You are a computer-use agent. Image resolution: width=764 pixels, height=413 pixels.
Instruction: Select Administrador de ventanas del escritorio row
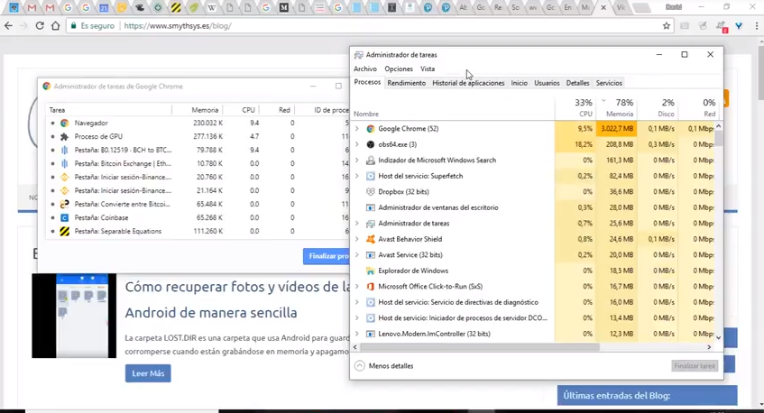[x=533, y=207]
